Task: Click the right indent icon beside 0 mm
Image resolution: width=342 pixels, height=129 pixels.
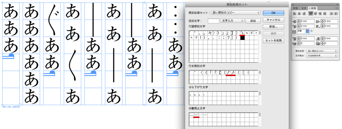Action: [x=317, y=21]
